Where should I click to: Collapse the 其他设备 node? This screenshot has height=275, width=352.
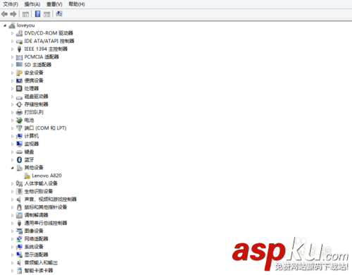coord(12,168)
